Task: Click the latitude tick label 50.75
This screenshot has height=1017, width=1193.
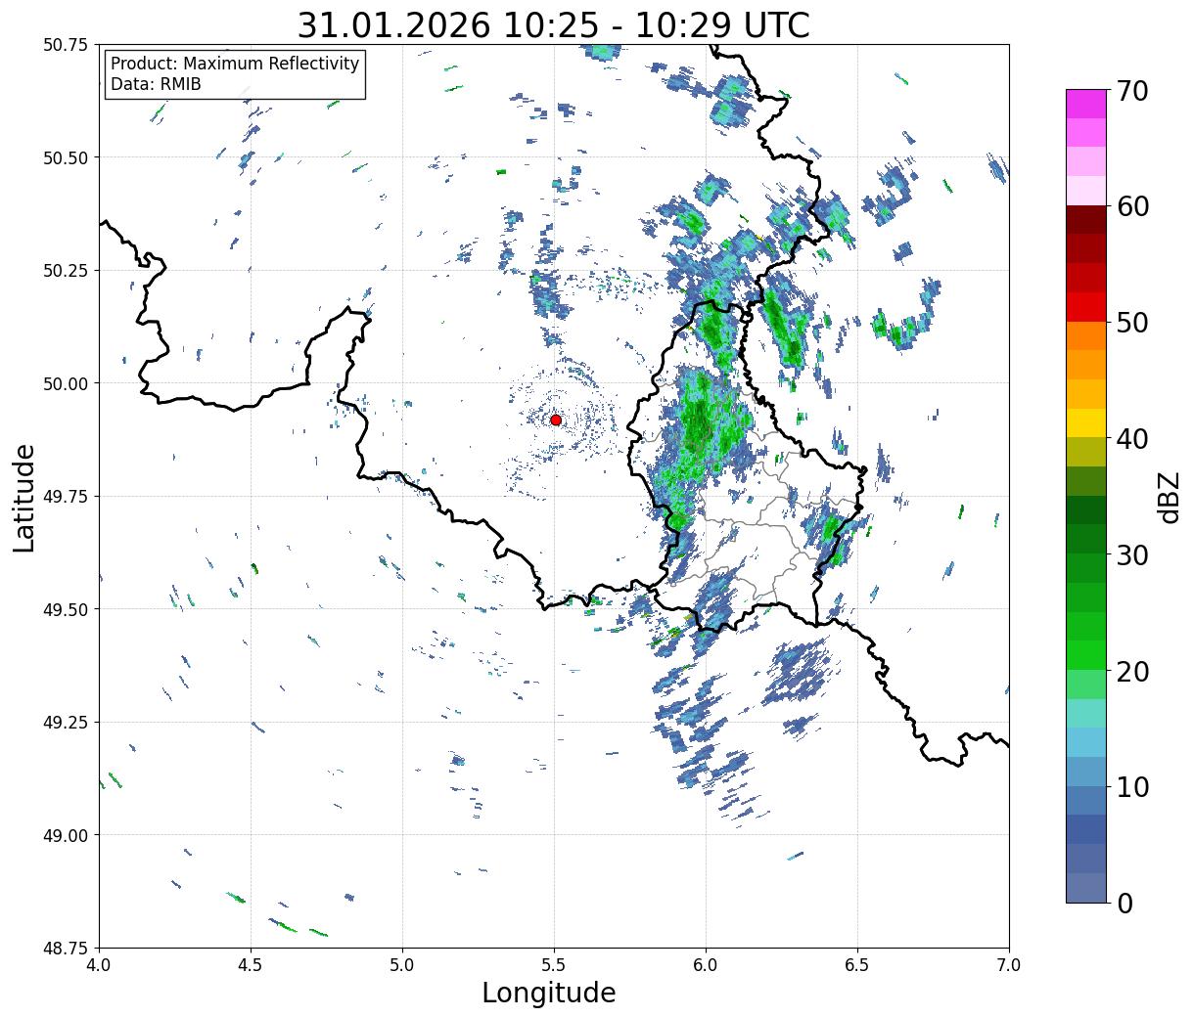Action: pyautogui.click(x=67, y=45)
